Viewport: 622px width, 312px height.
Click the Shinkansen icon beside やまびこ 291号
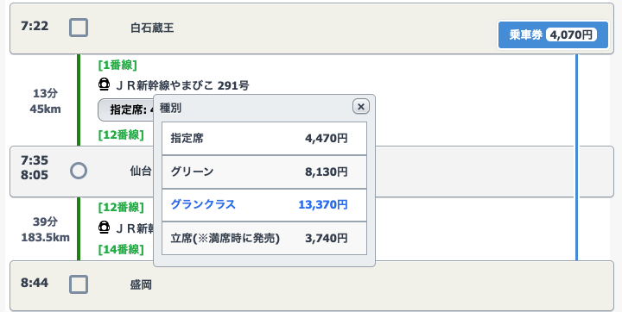tap(104, 84)
